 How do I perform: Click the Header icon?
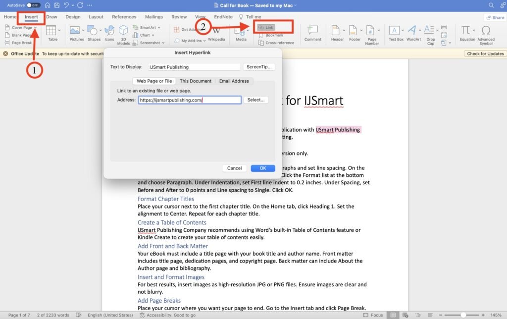[x=335, y=30]
